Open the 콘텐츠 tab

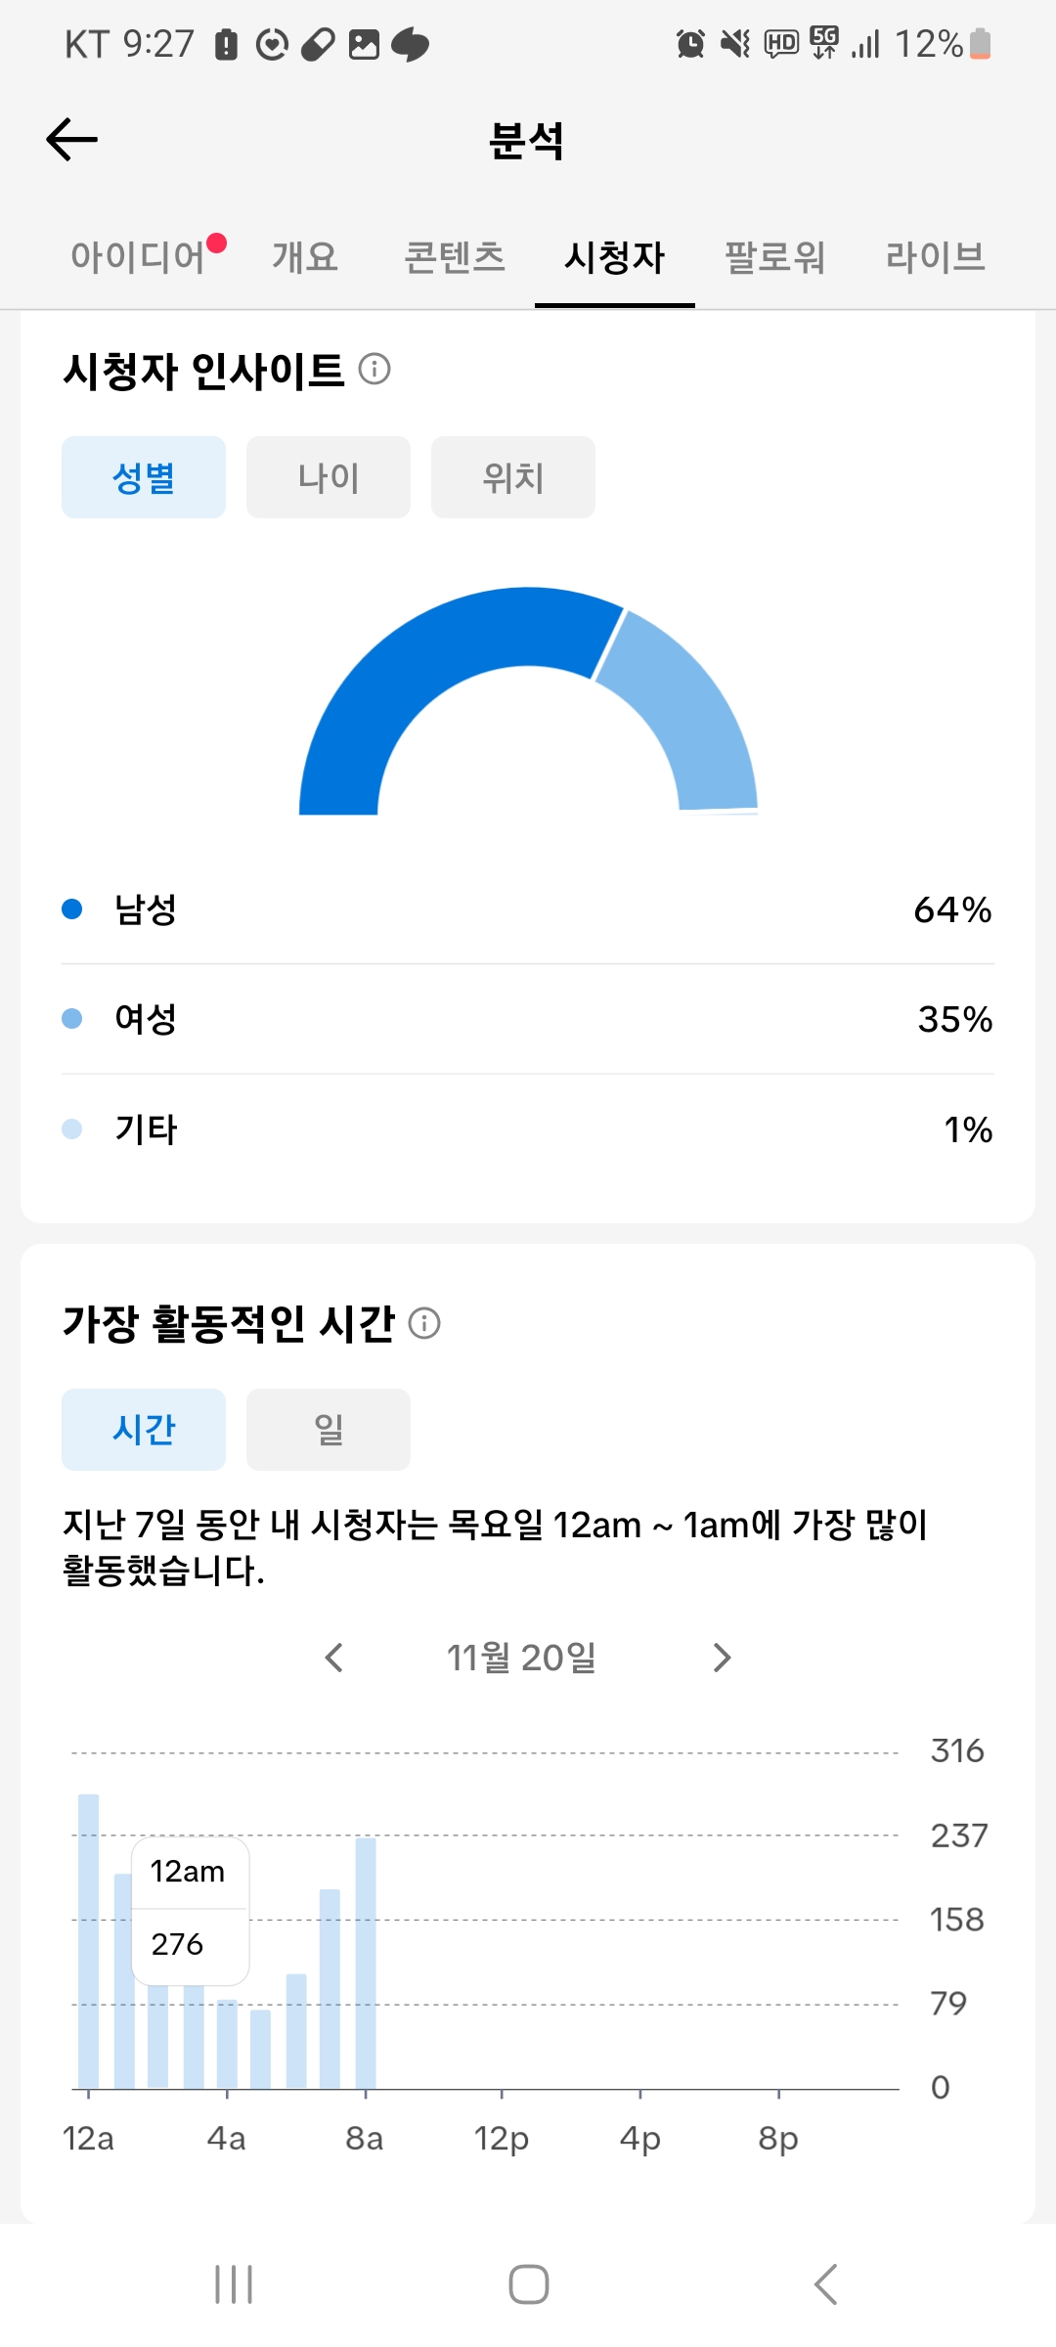(x=455, y=257)
